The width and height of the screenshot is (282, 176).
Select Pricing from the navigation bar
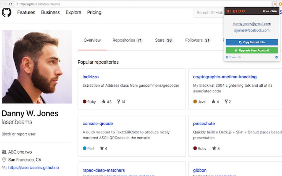[94, 12]
